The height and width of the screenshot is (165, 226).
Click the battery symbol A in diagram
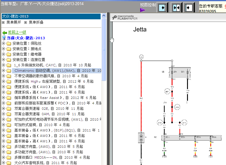(141, 138)
